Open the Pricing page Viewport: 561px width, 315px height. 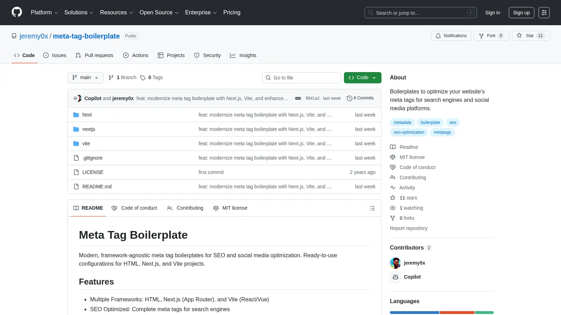coord(232,13)
